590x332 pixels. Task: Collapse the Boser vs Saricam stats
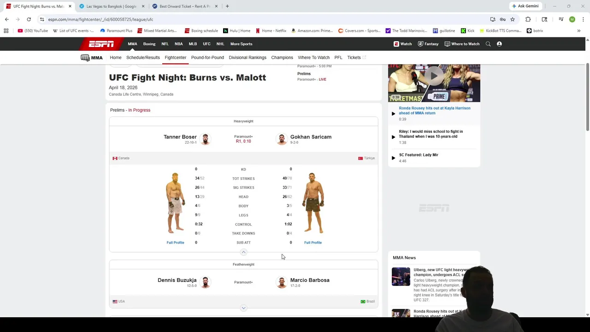click(243, 252)
